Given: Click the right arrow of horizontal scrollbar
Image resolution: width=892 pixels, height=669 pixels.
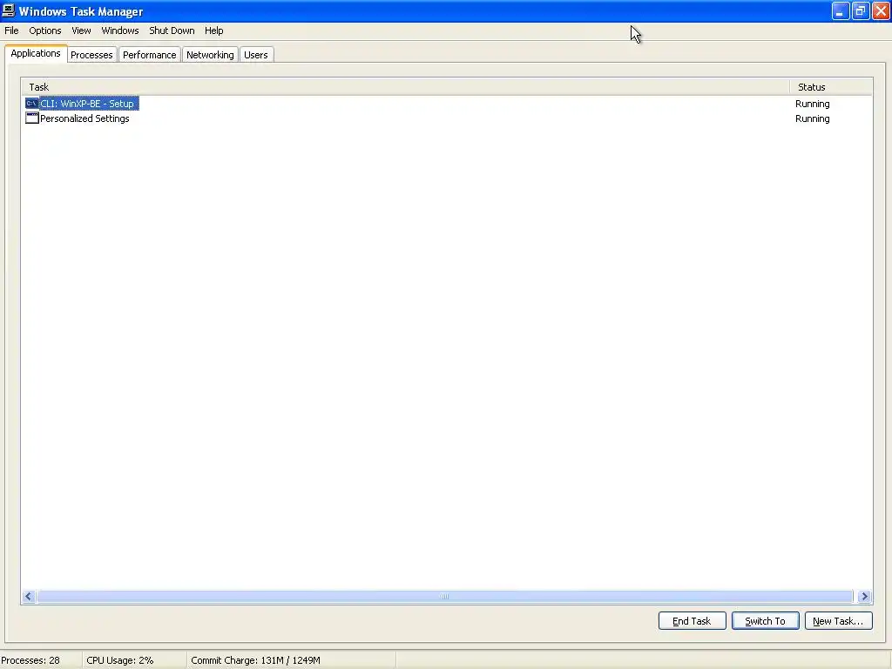Looking at the screenshot, I should pyautogui.click(x=865, y=596).
